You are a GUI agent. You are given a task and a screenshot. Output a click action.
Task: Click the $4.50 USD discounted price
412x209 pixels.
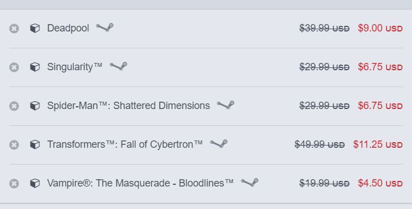click(x=380, y=183)
